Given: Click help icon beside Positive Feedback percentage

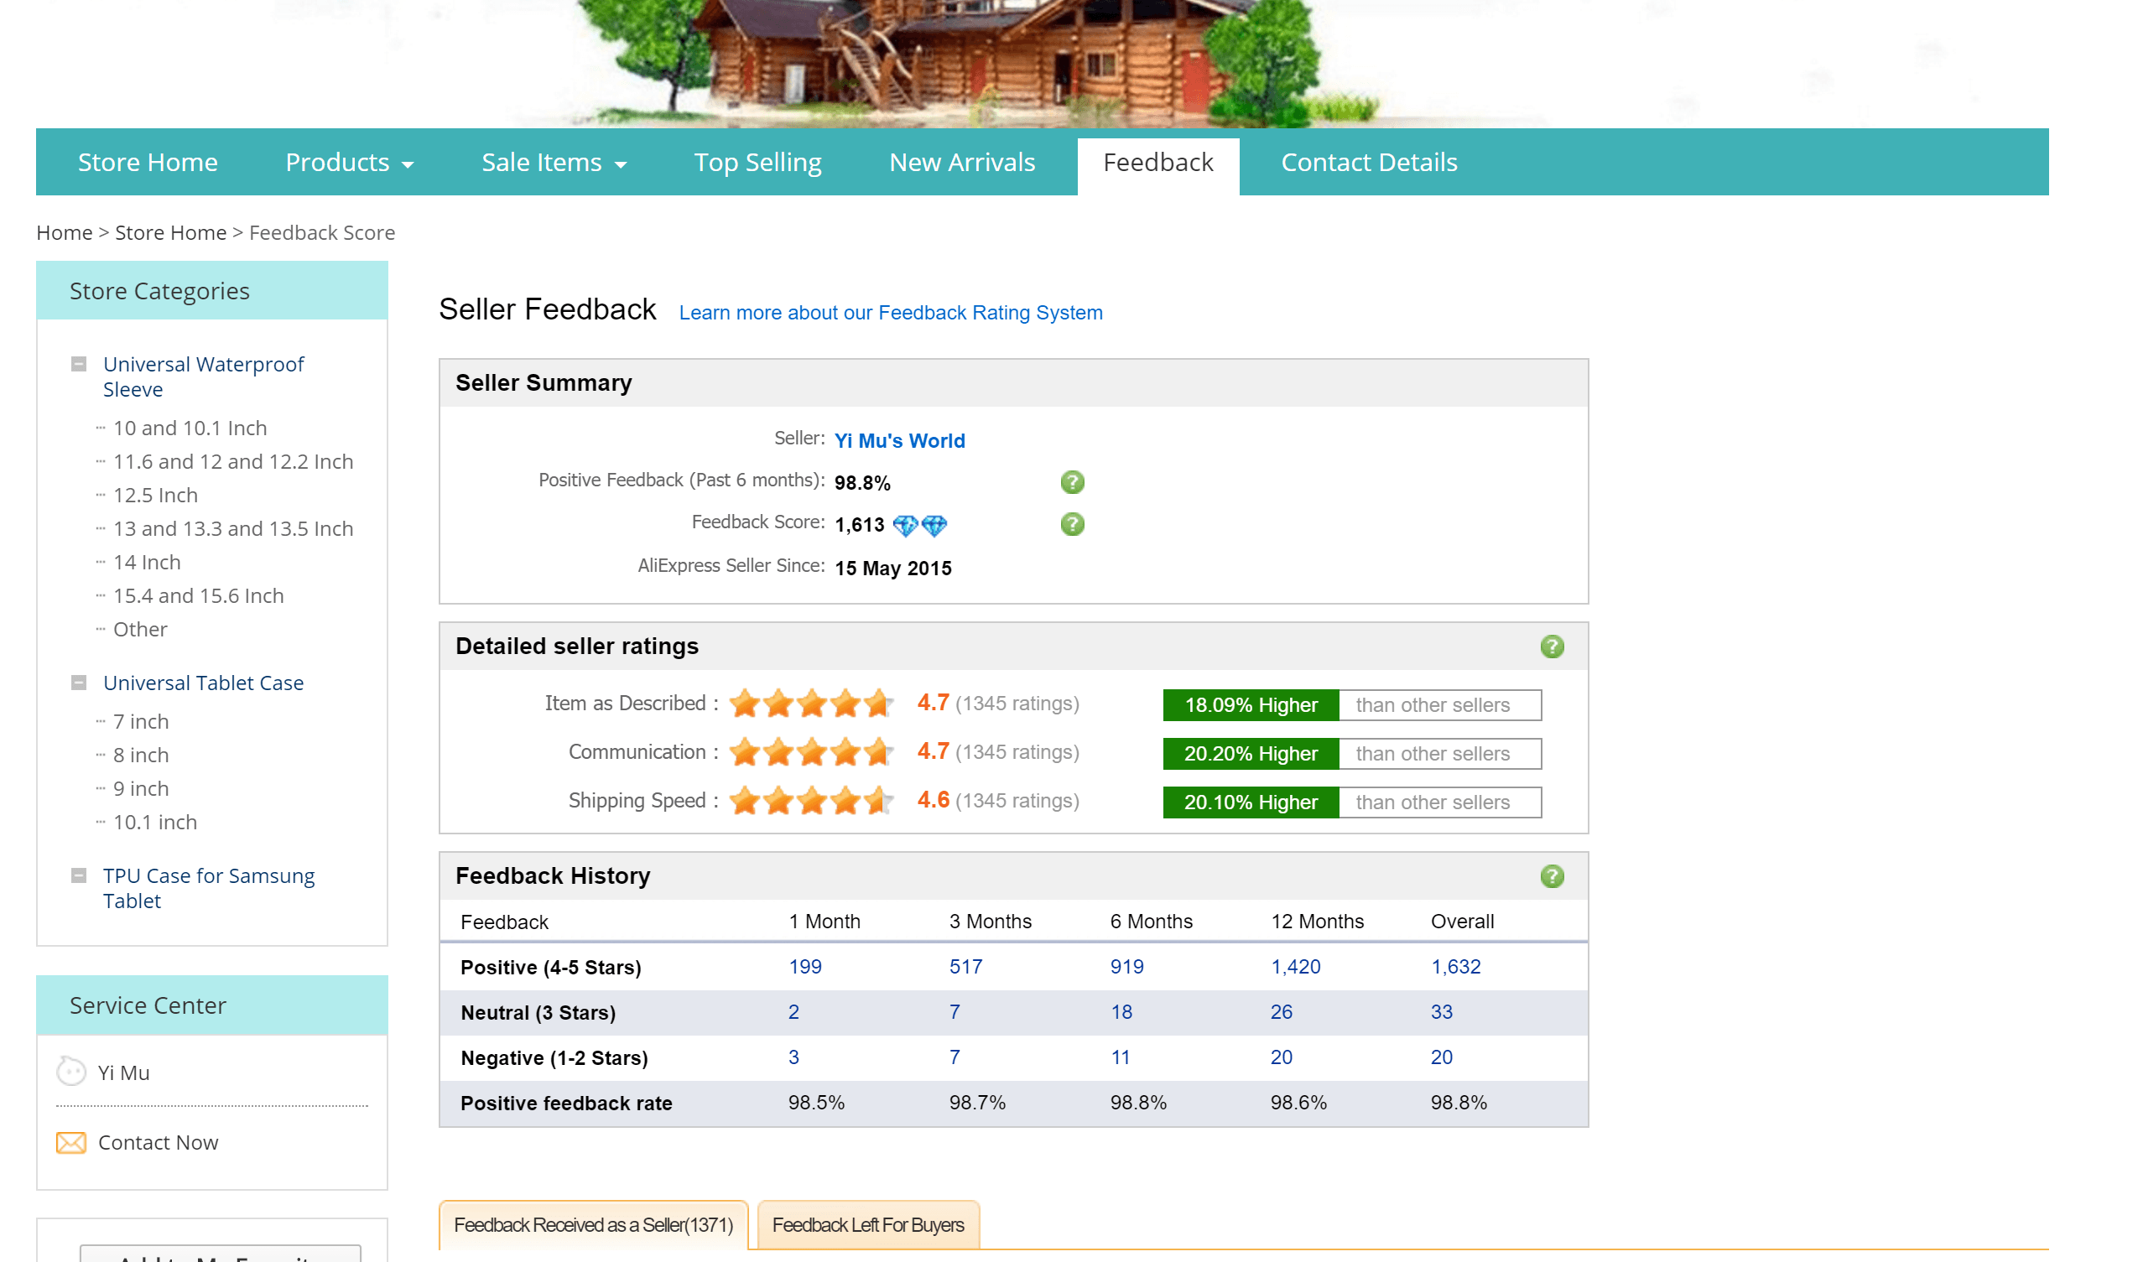Looking at the screenshot, I should 1073,482.
